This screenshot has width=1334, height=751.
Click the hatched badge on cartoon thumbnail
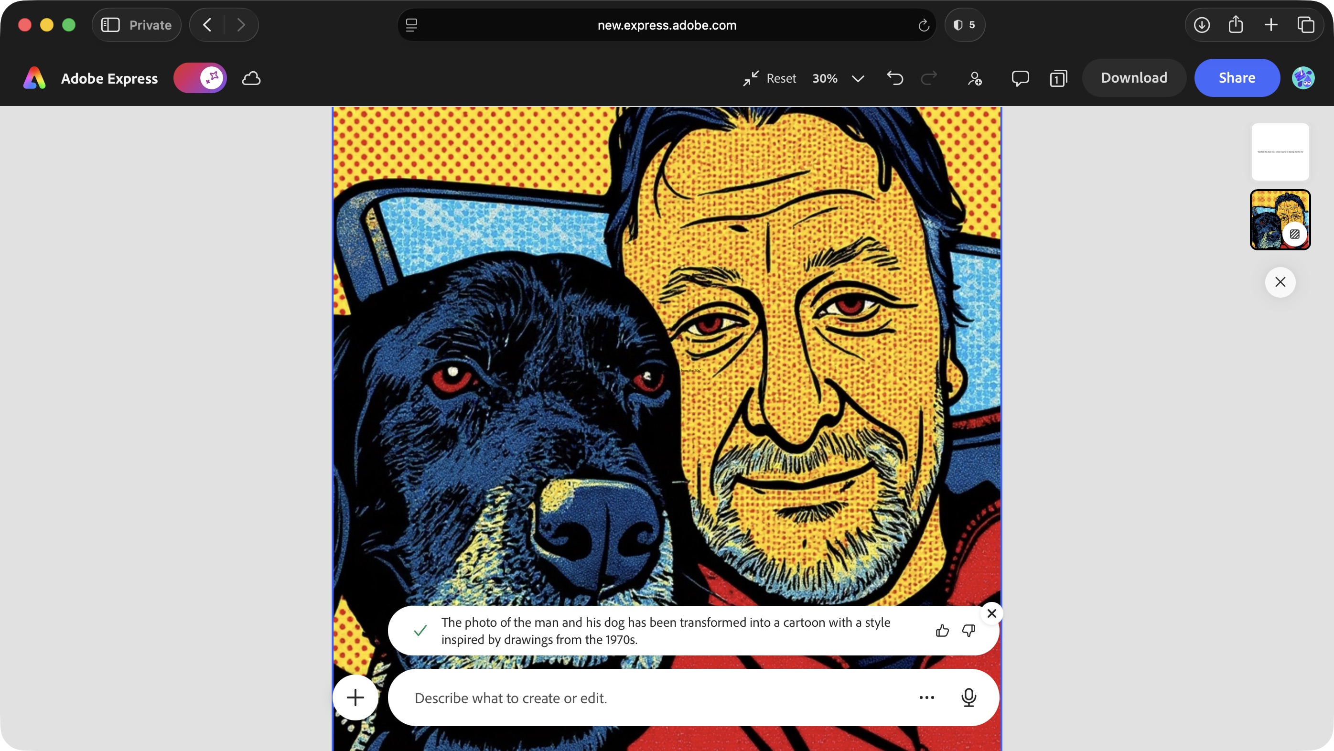(1294, 234)
